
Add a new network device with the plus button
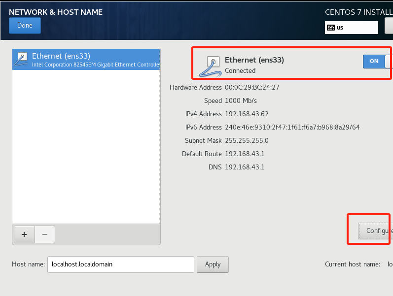(x=25, y=234)
